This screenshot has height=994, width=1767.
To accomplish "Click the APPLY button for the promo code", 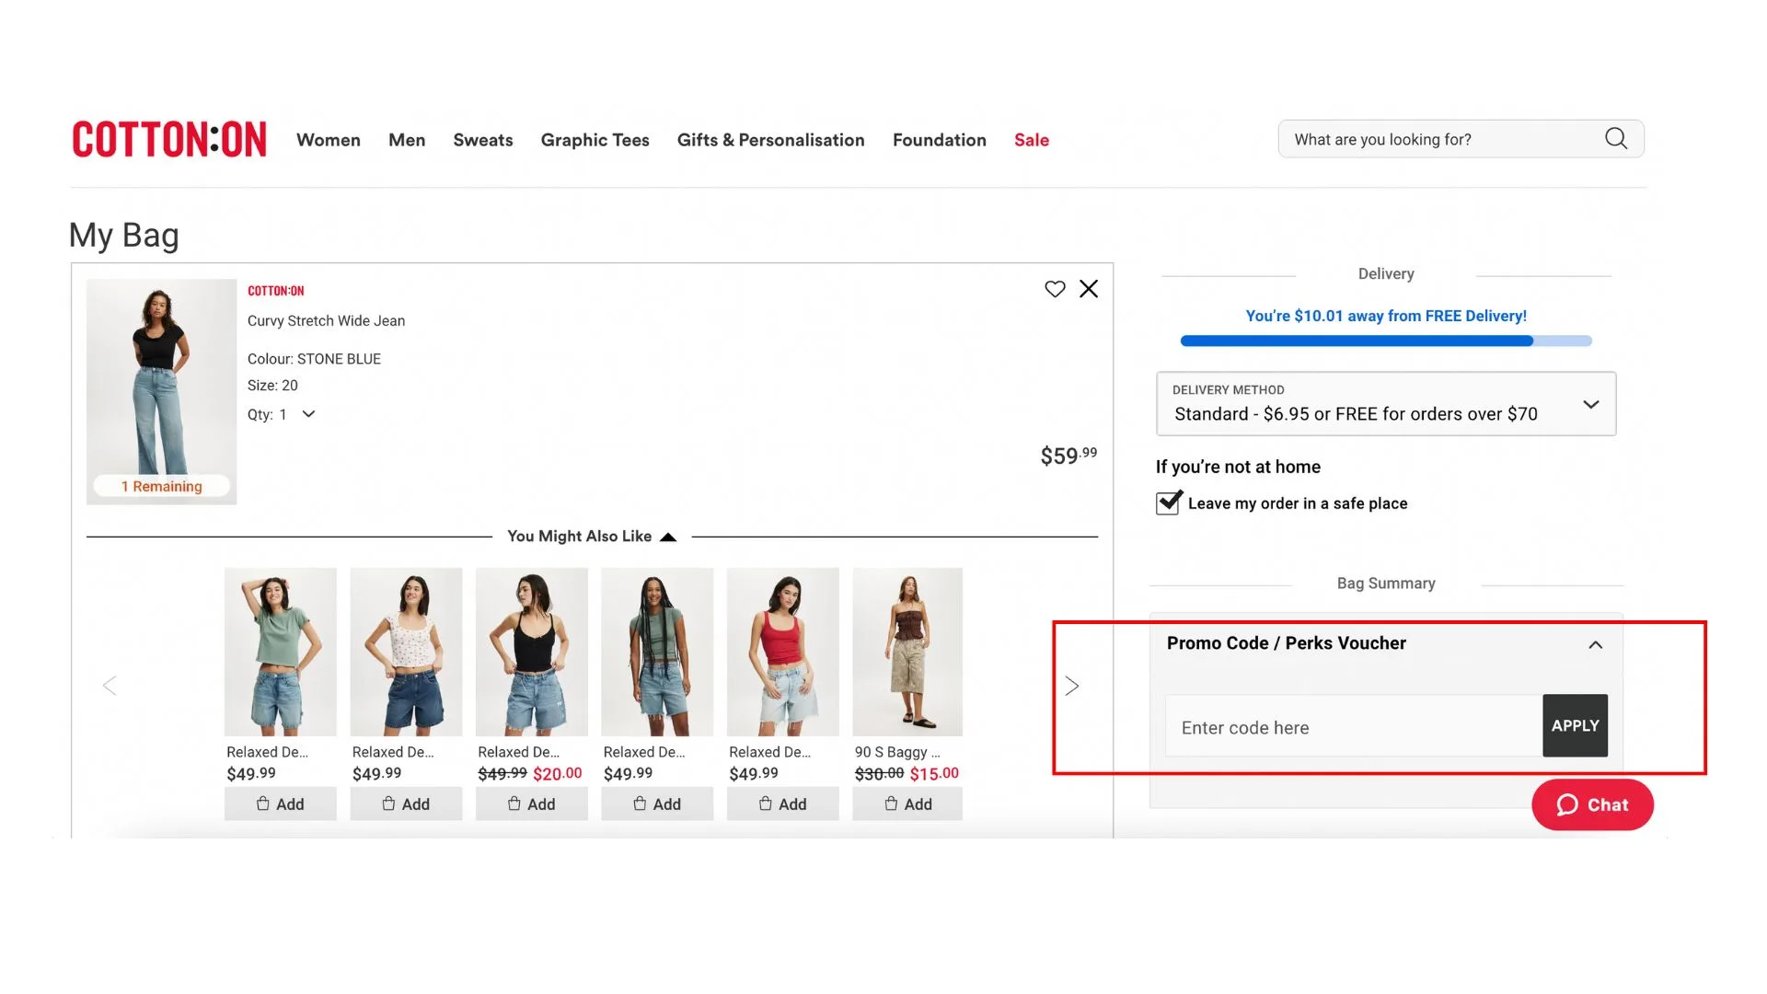I will [1575, 725].
